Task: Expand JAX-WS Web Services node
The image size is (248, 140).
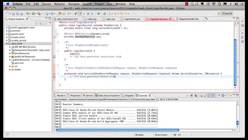Action: [10, 47]
